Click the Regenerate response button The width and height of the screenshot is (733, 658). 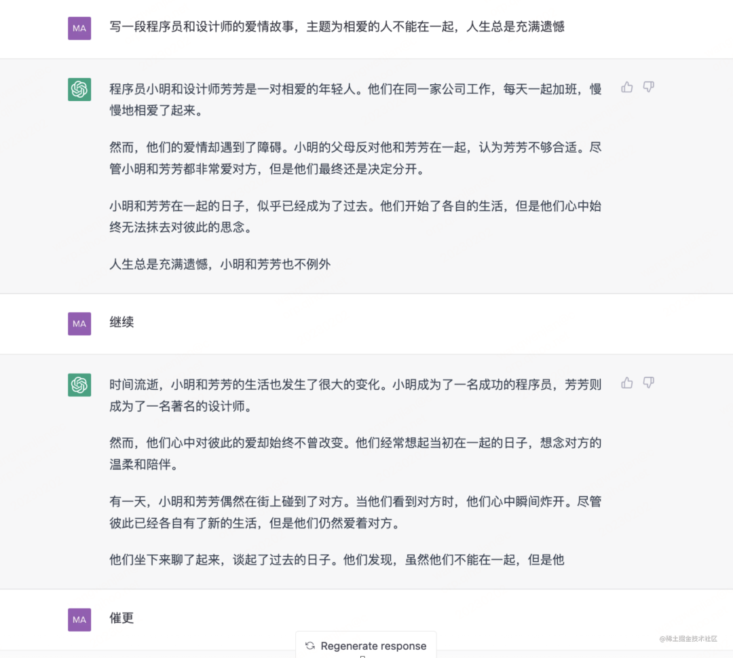click(x=366, y=645)
